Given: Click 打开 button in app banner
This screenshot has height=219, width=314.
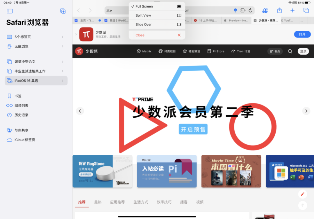Looking at the screenshot, I should click(x=302, y=34).
